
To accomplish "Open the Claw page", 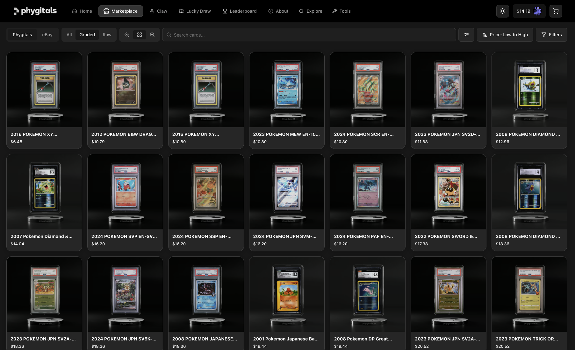I will [158, 11].
